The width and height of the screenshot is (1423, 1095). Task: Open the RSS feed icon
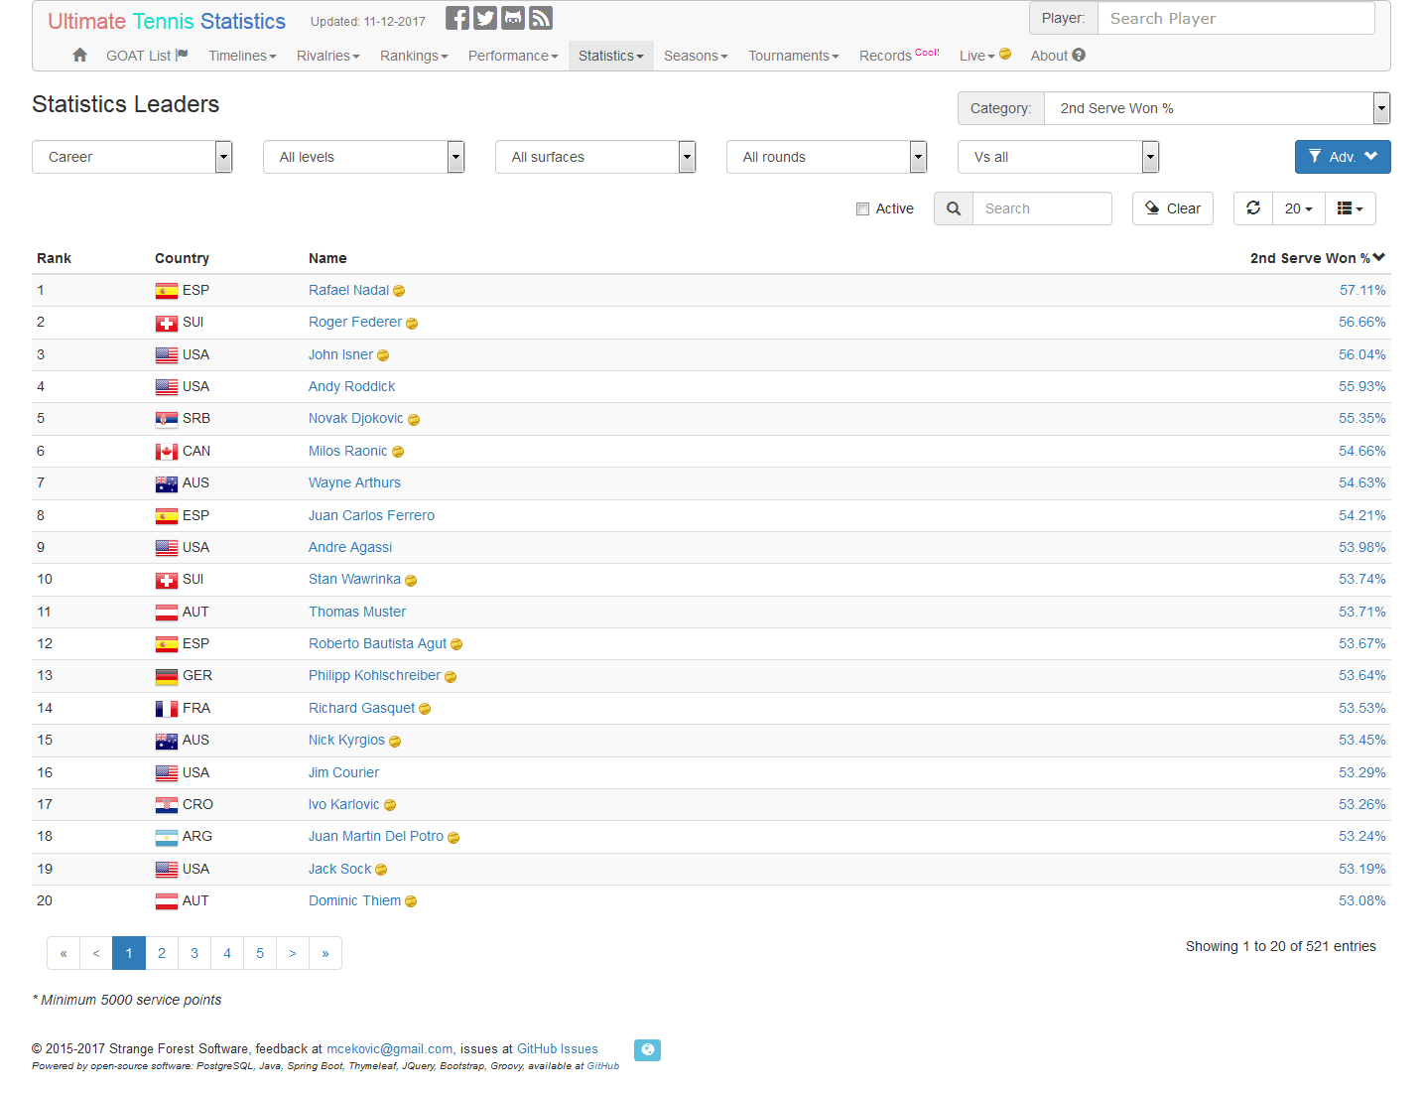click(x=540, y=17)
